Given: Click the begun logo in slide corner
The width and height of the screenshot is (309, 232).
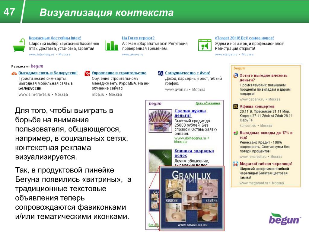Looking at the screenshot, I should point(285,219).
